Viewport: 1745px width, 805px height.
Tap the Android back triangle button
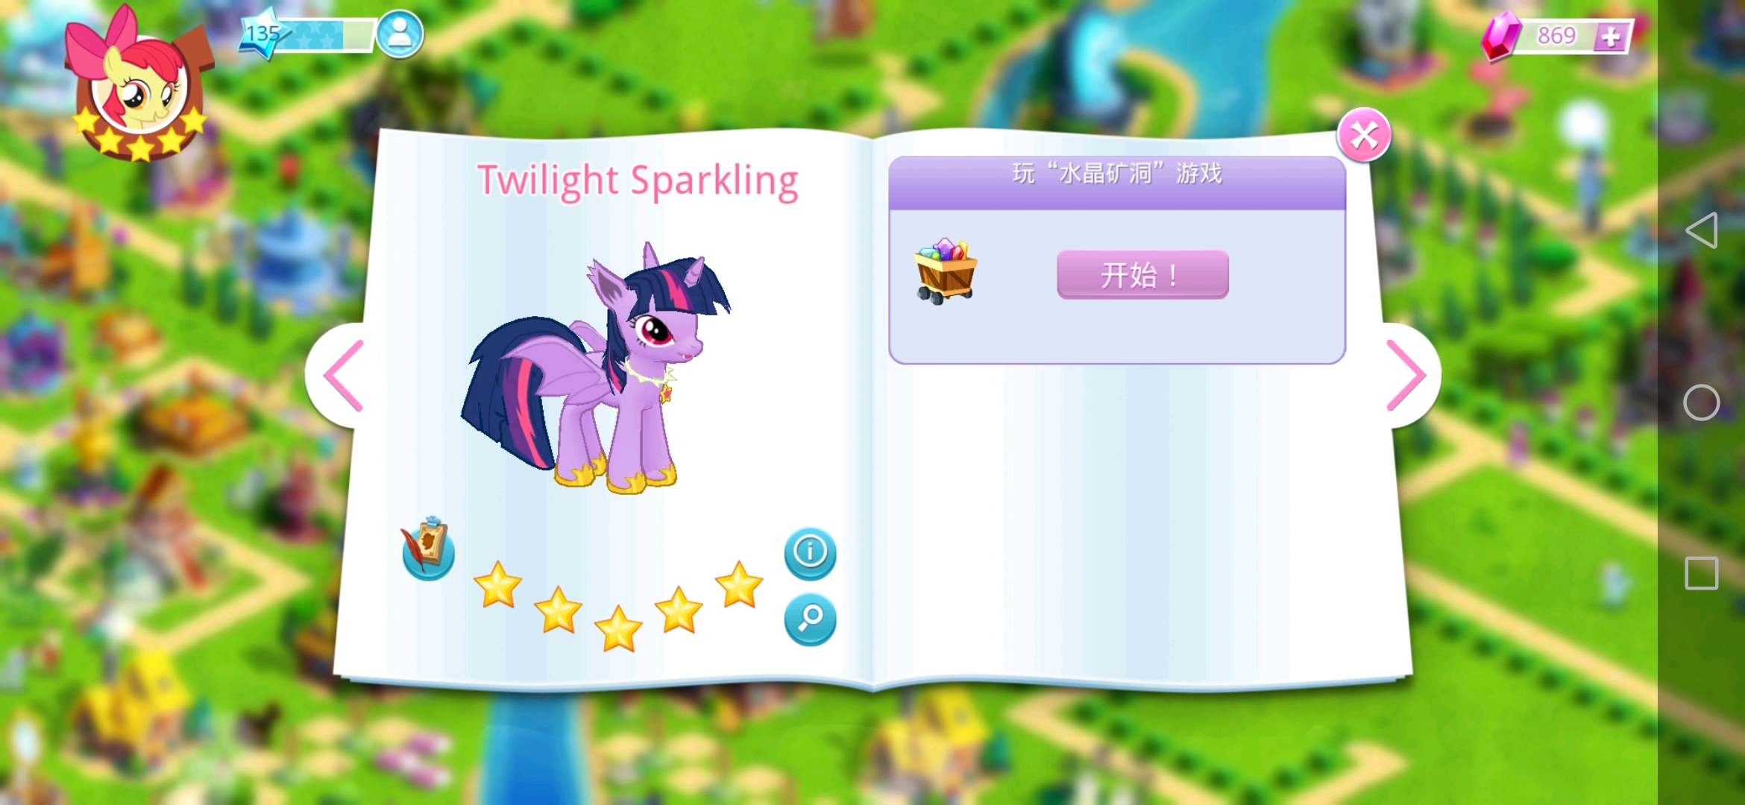[1702, 230]
